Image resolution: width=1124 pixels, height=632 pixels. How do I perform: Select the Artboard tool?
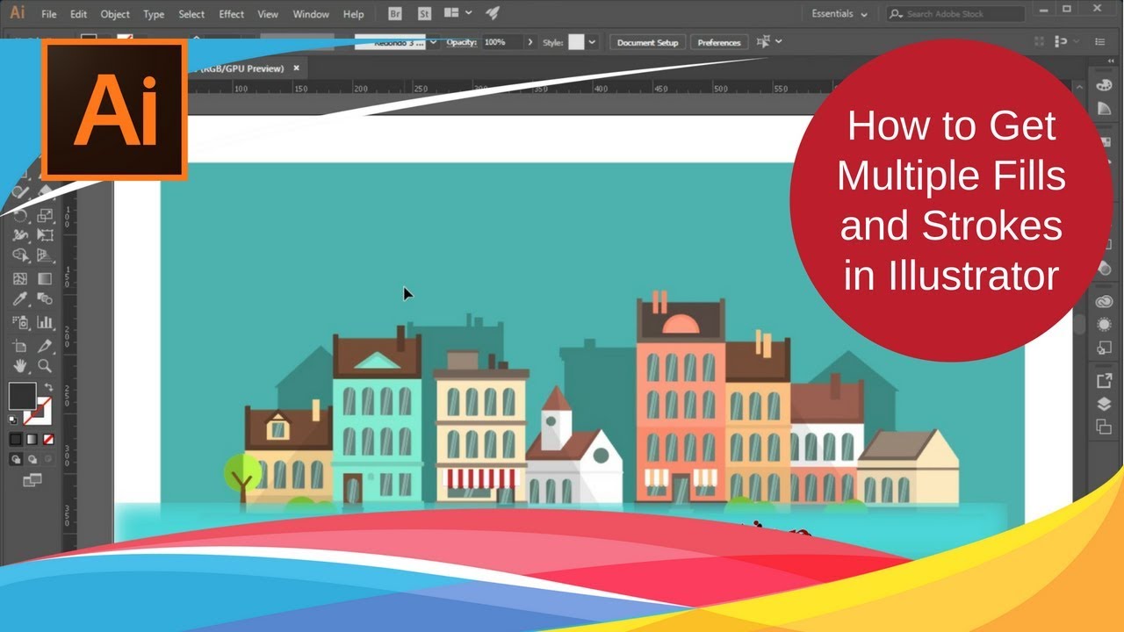[20, 345]
